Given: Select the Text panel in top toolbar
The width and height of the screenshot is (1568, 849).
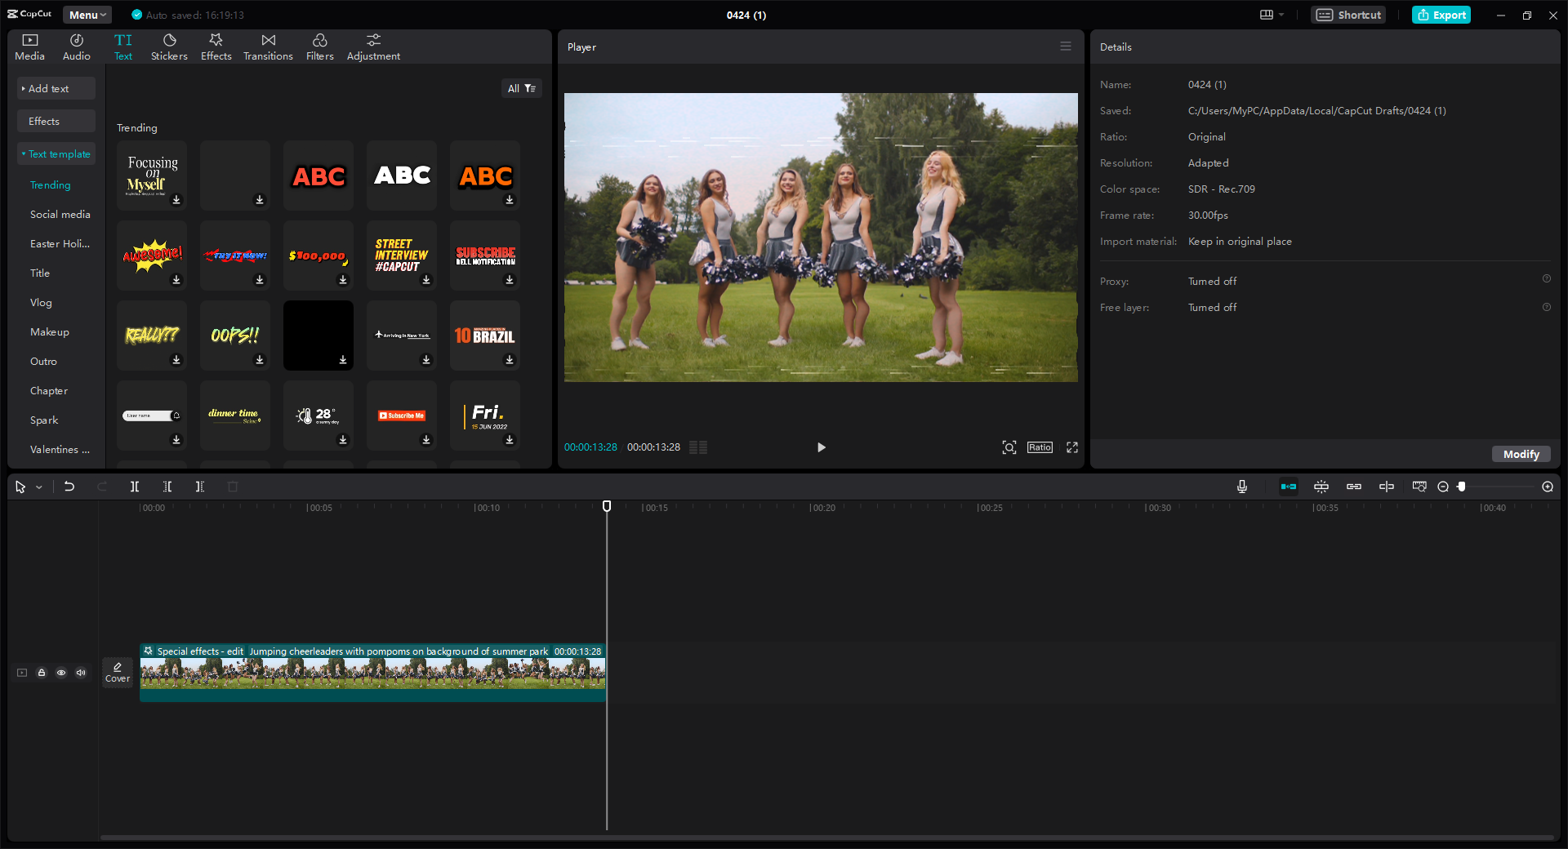Looking at the screenshot, I should tap(123, 46).
